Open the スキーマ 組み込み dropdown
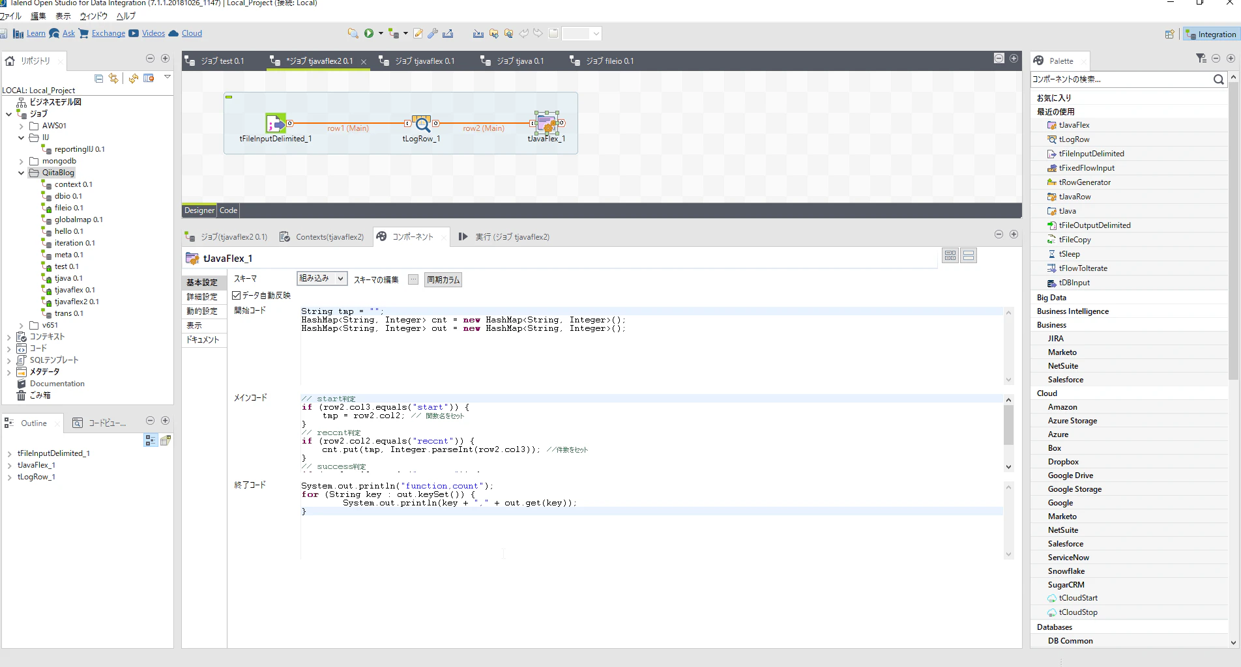1241x667 pixels. point(321,278)
